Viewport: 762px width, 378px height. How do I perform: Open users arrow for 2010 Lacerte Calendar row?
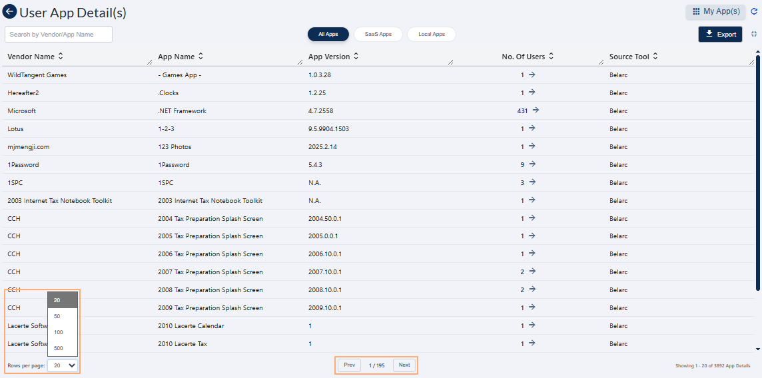point(532,325)
